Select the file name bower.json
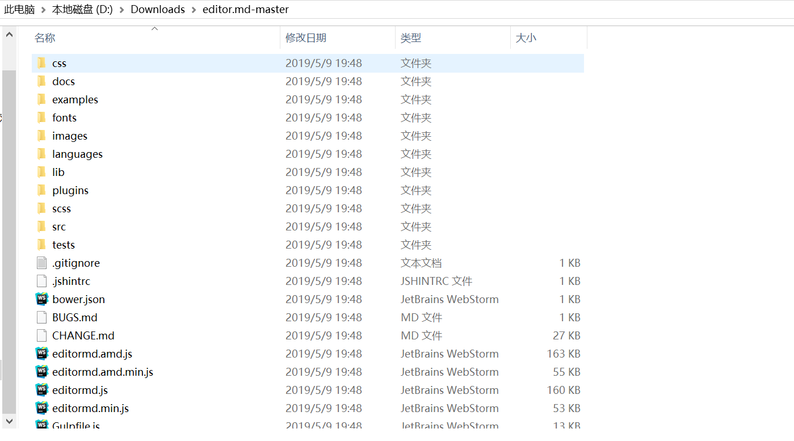The height and width of the screenshot is (441, 794). [78, 299]
